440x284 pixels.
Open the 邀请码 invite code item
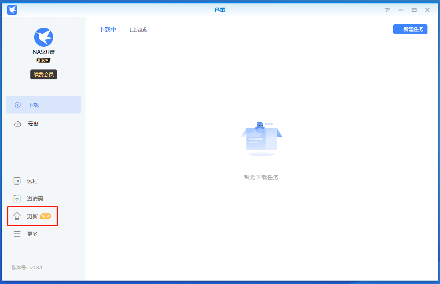point(35,199)
